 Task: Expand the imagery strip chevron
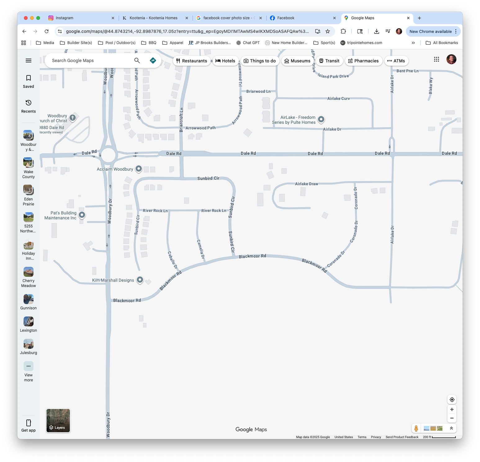point(451,428)
